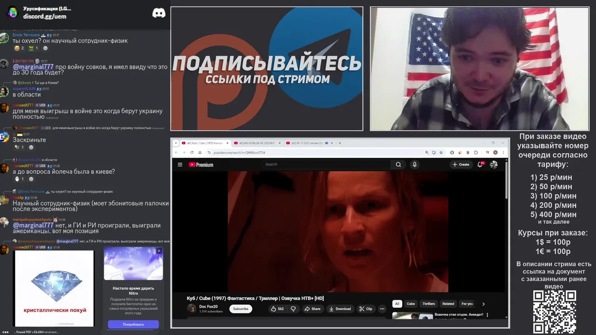Open the Doc Fox20 channel name link
This screenshot has width=596, height=335.
[208, 307]
